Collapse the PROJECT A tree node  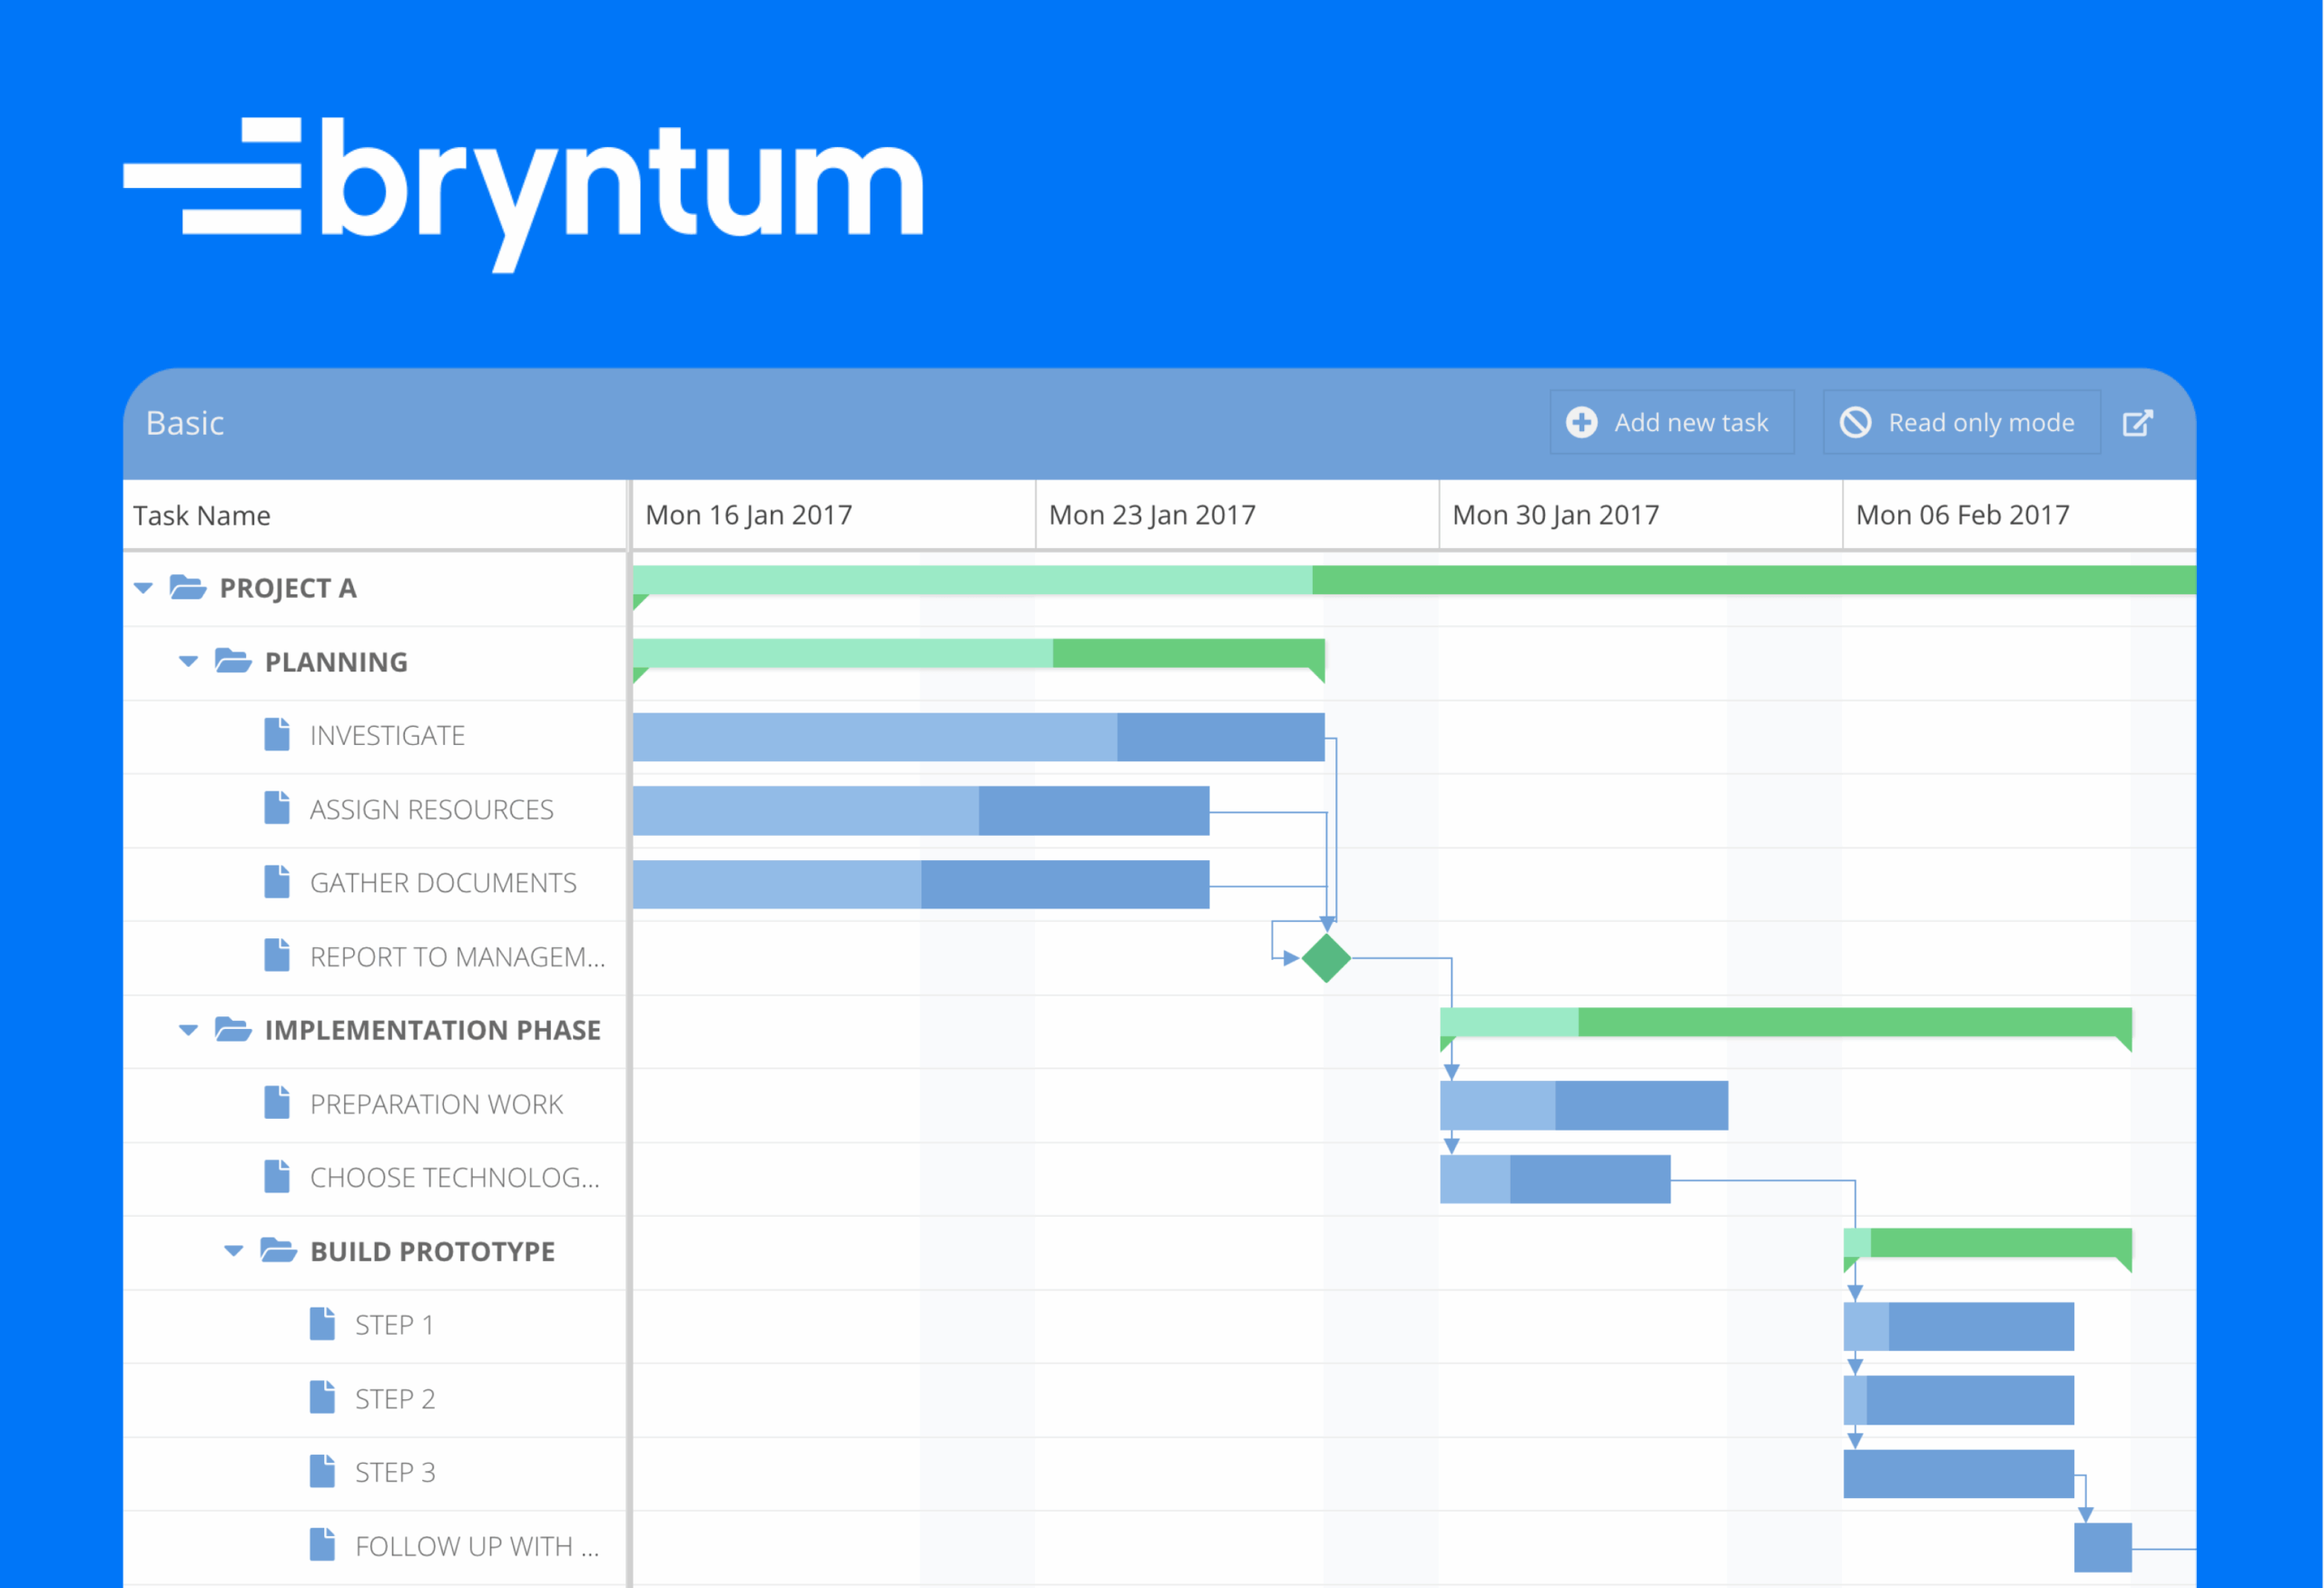(x=143, y=588)
